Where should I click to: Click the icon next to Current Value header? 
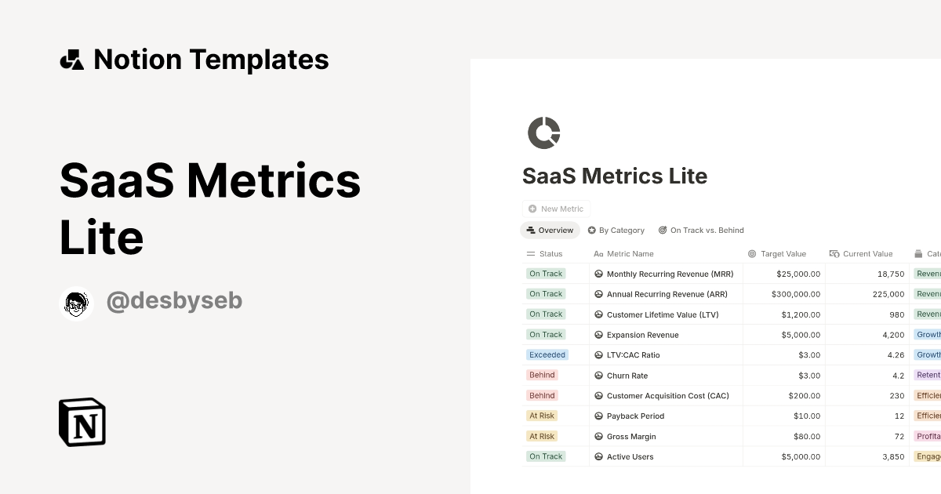click(x=834, y=253)
